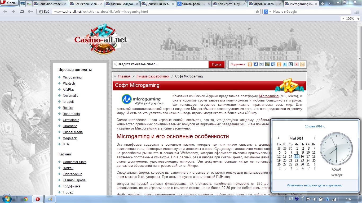Open Казино Европа in the casino list
362x203 pixels.
pyautogui.click(x=74, y=180)
